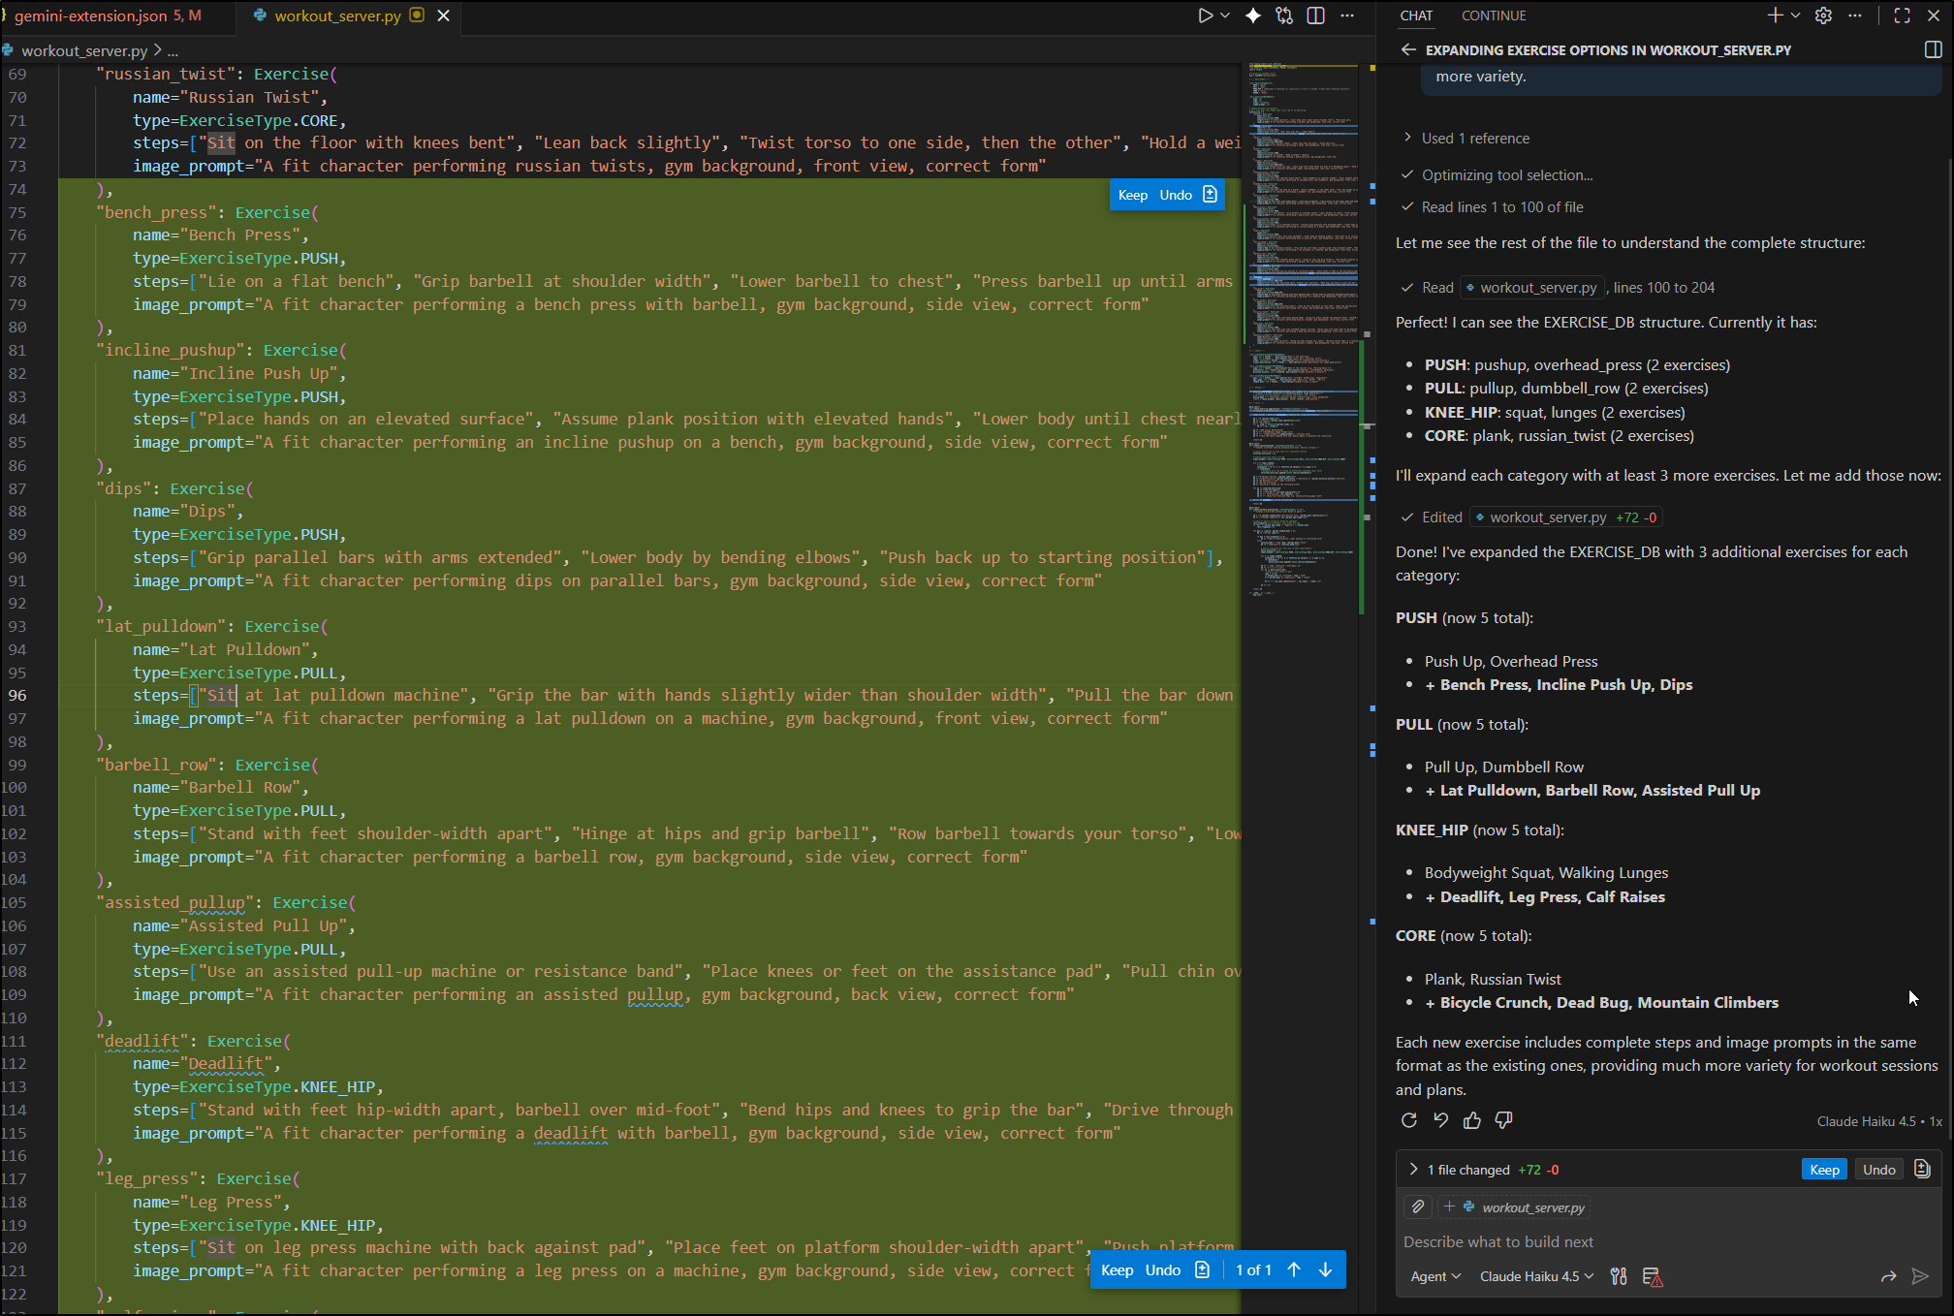Viewport: 1954px width, 1316px height.
Task: Click the Run Python File play icon
Action: click(x=1205, y=16)
